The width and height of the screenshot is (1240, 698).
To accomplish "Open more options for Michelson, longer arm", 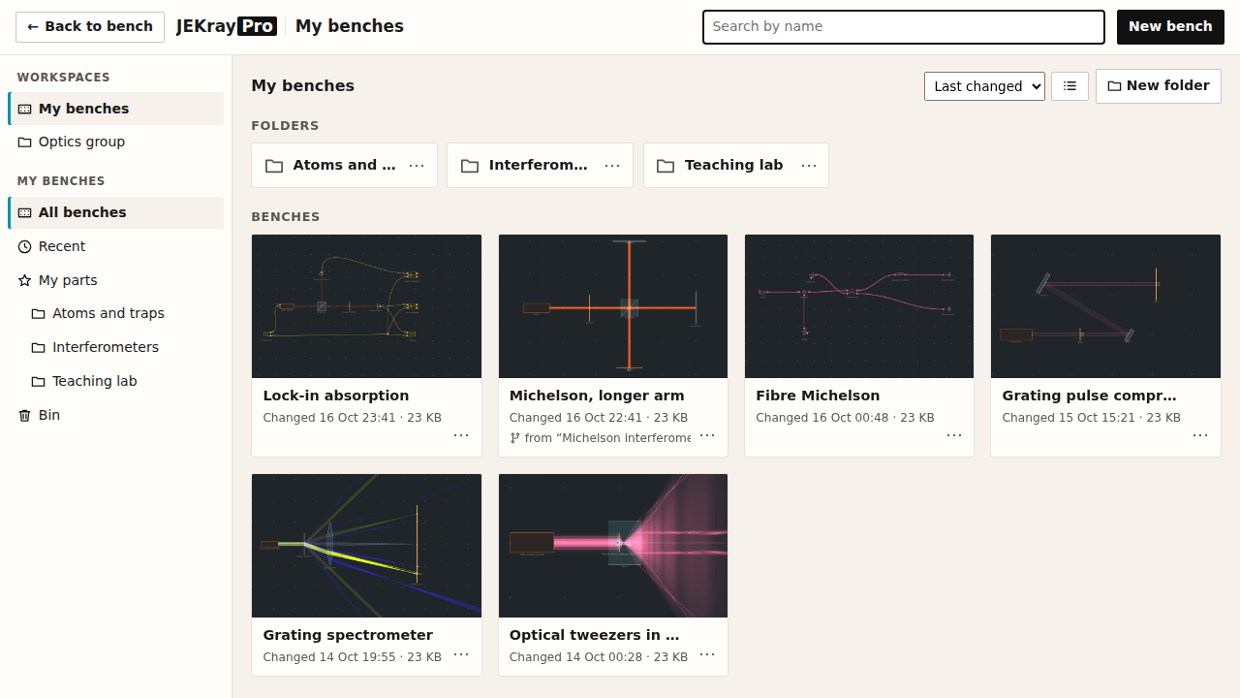I will (x=707, y=435).
